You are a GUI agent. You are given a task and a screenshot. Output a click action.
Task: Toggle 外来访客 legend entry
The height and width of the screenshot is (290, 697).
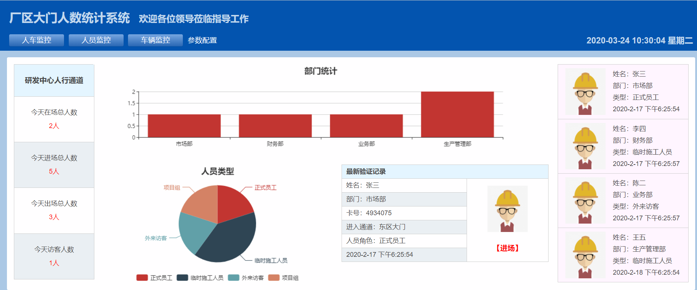tap(246, 278)
